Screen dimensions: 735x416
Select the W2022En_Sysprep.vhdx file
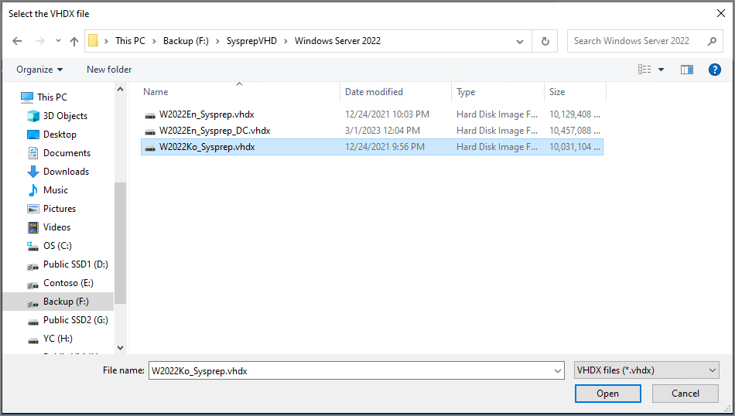tap(207, 114)
